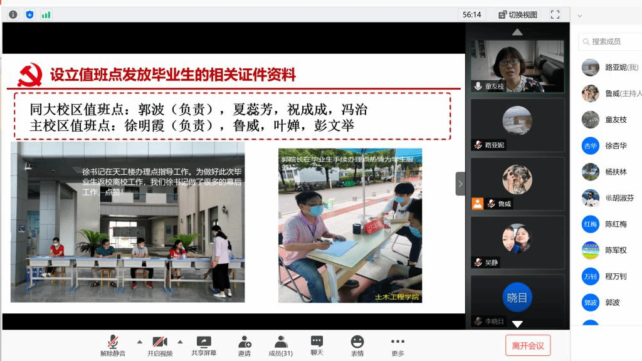
Task: Enter fullscreen mode with the top icon
Action: tap(555, 14)
